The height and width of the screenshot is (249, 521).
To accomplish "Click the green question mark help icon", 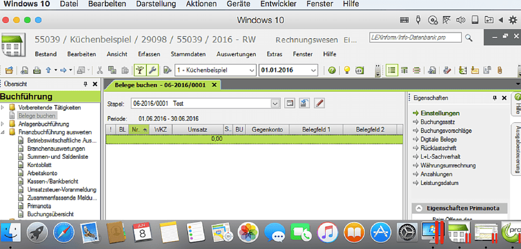I will [332, 70].
